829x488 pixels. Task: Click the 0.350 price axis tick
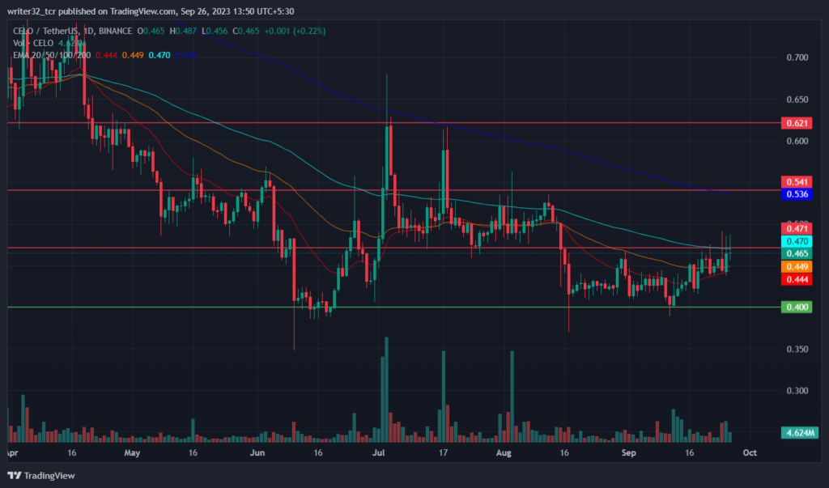coord(797,350)
